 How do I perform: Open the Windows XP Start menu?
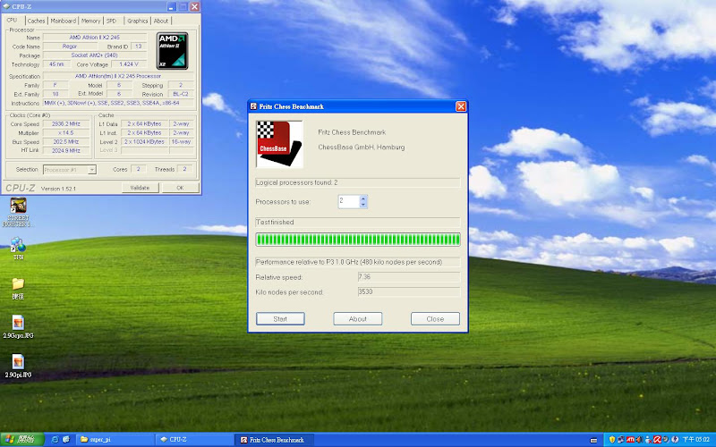tap(21, 440)
